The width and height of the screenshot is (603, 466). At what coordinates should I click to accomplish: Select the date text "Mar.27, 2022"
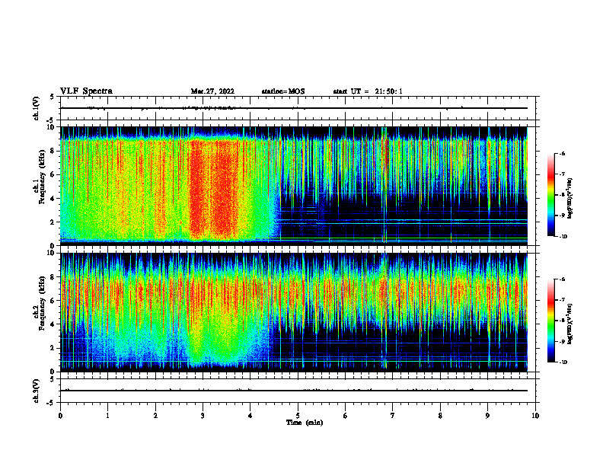212,91
